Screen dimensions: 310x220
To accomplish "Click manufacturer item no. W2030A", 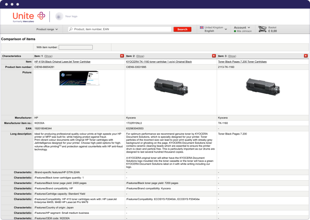I will [39, 123].
